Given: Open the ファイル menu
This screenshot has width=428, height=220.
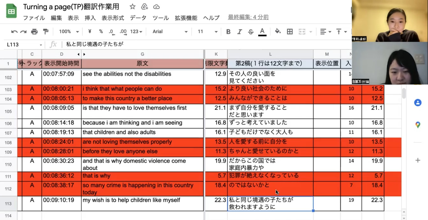Looking at the screenshot, I should click(34, 18).
